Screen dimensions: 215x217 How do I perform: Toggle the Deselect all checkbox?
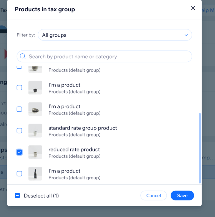[x=17, y=196]
